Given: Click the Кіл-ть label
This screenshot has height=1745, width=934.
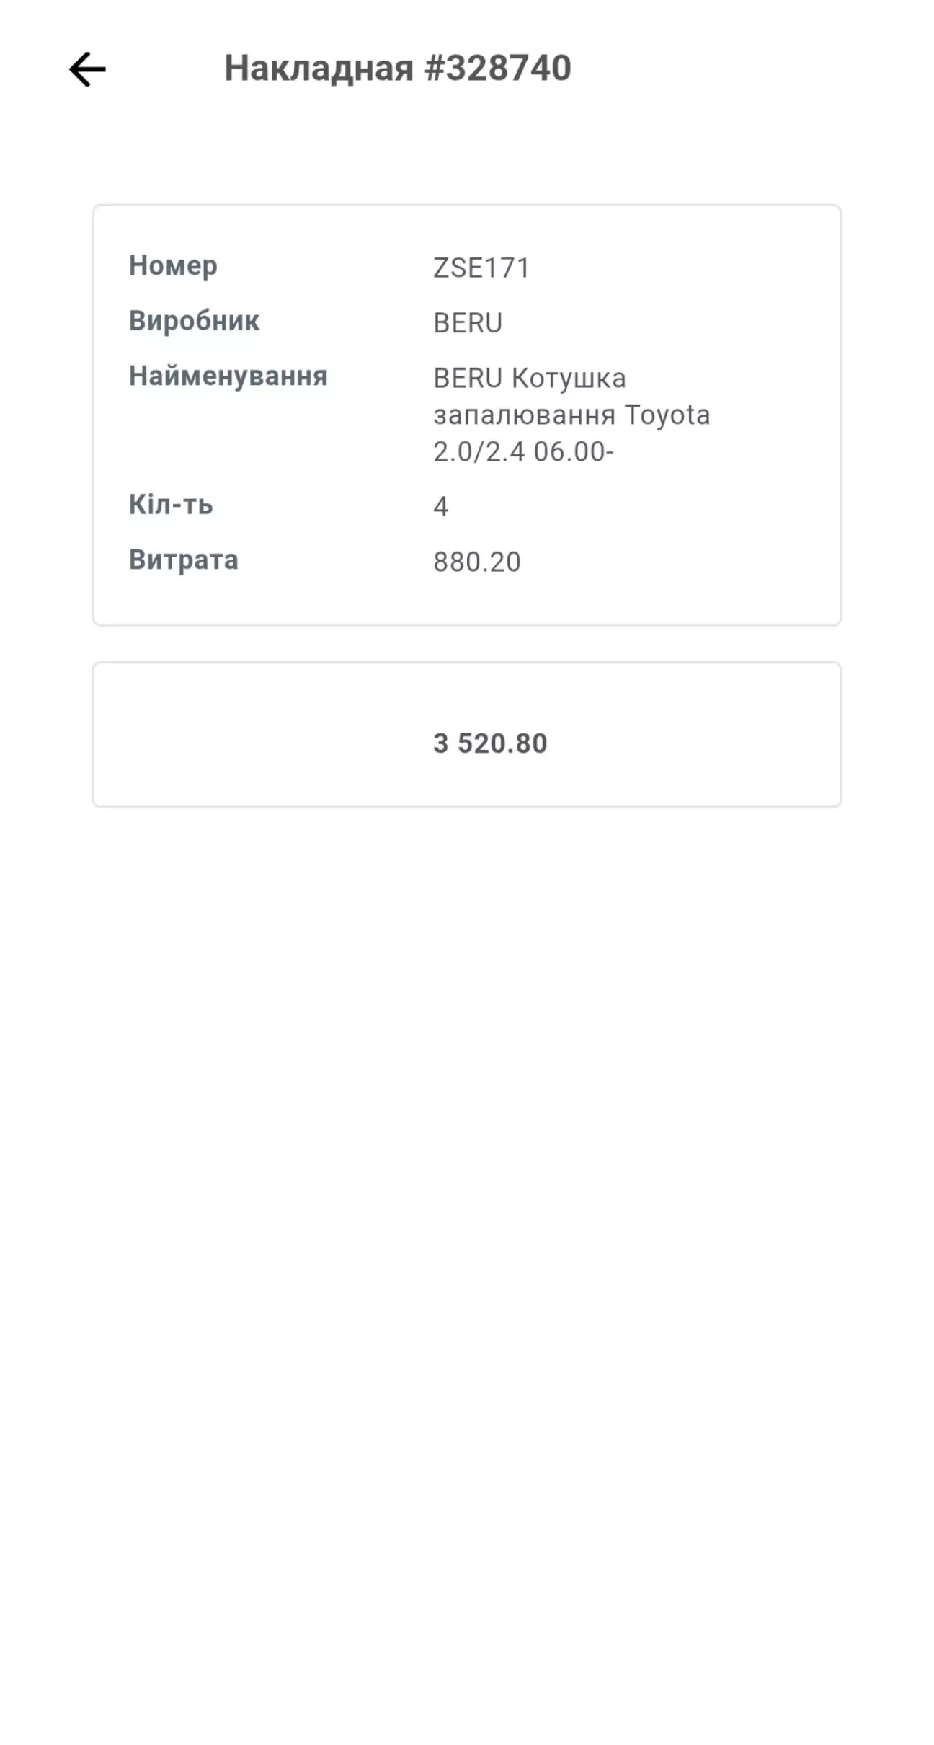Looking at the screenshot, I should tap(171, 505).
